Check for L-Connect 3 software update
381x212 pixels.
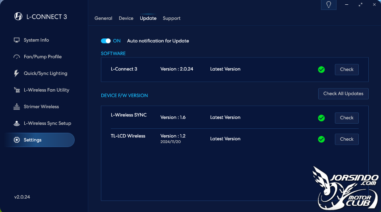click(x=346, y=69)
